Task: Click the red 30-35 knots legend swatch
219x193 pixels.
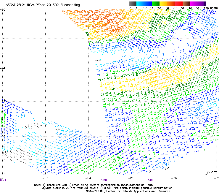Action: (179, 4)
